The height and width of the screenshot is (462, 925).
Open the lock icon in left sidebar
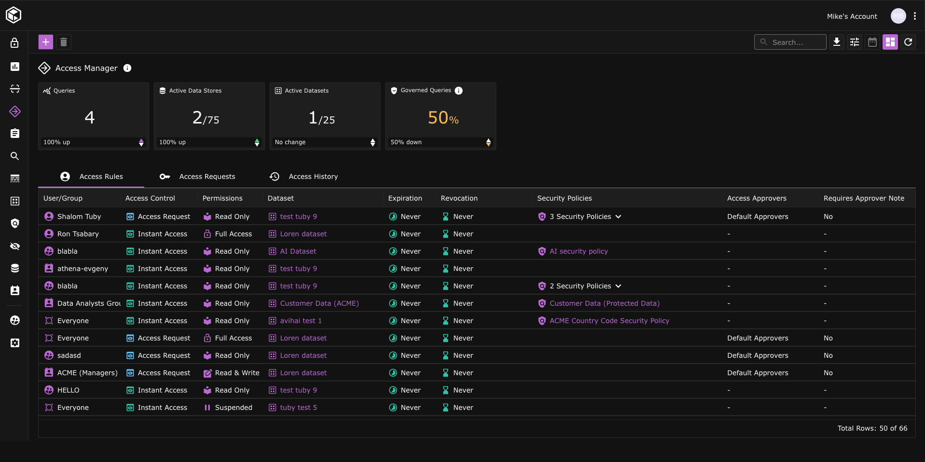[15, 43]
